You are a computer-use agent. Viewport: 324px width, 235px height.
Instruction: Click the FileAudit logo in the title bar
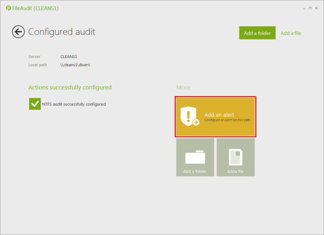pyautogui.click(x=8, y=8)
